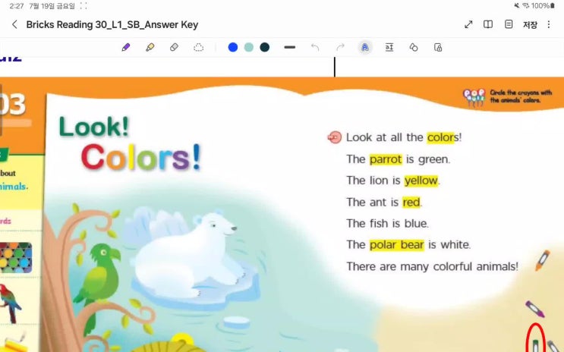Tap the 저장 save button
The height and width of the screenshot is (352, 564).
tap(530, 24)
